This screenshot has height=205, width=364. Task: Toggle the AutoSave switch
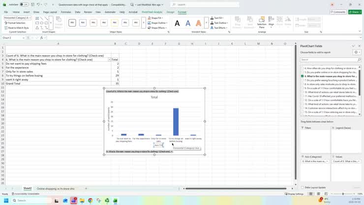pyautogui.click(x=24, y=4)
